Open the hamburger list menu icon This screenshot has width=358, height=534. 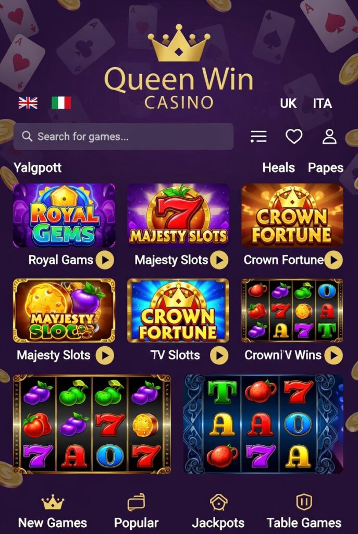[258, 137]
